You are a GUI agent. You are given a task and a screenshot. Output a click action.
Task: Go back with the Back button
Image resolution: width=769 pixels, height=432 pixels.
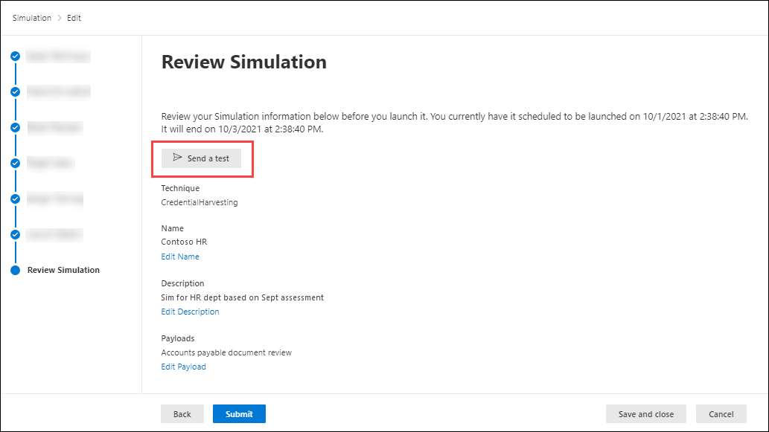tap(182, 414)
